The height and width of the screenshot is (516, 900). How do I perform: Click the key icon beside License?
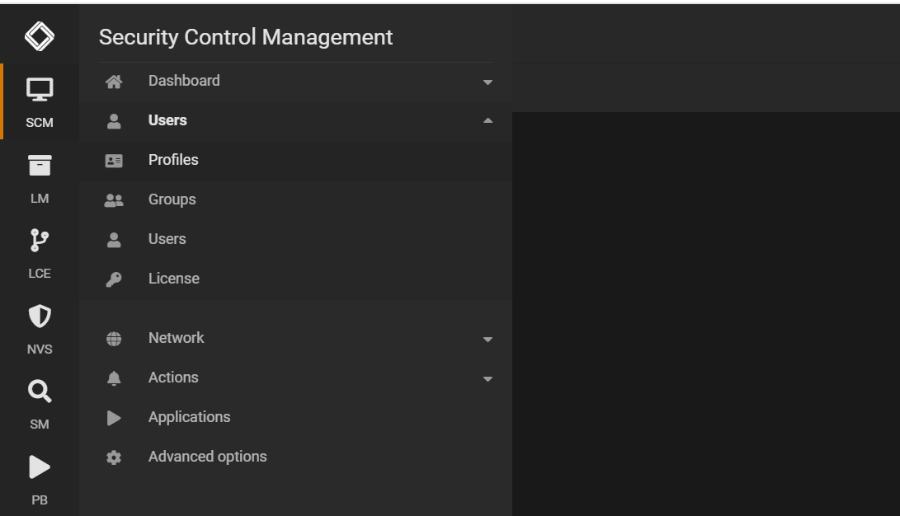point(114,279)
